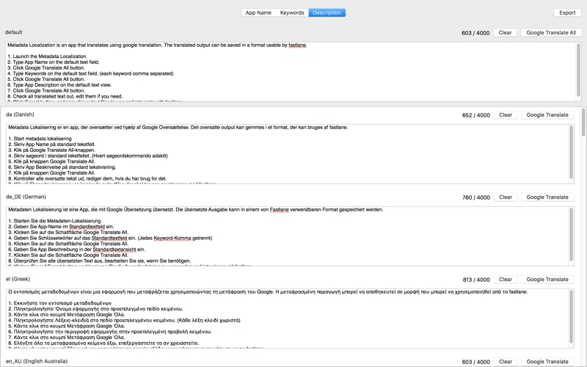Click the line '1. Start metadata lokalisering'

pos(40,139)
